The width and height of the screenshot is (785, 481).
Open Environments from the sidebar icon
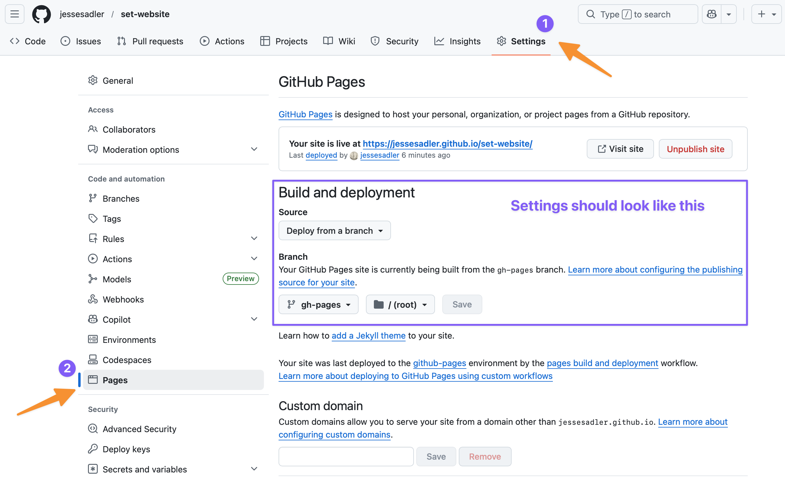(x=93, y=340)
